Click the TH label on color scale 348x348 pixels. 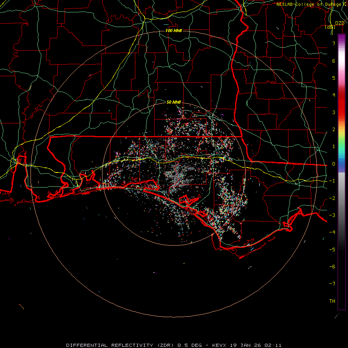coord(332,301)
